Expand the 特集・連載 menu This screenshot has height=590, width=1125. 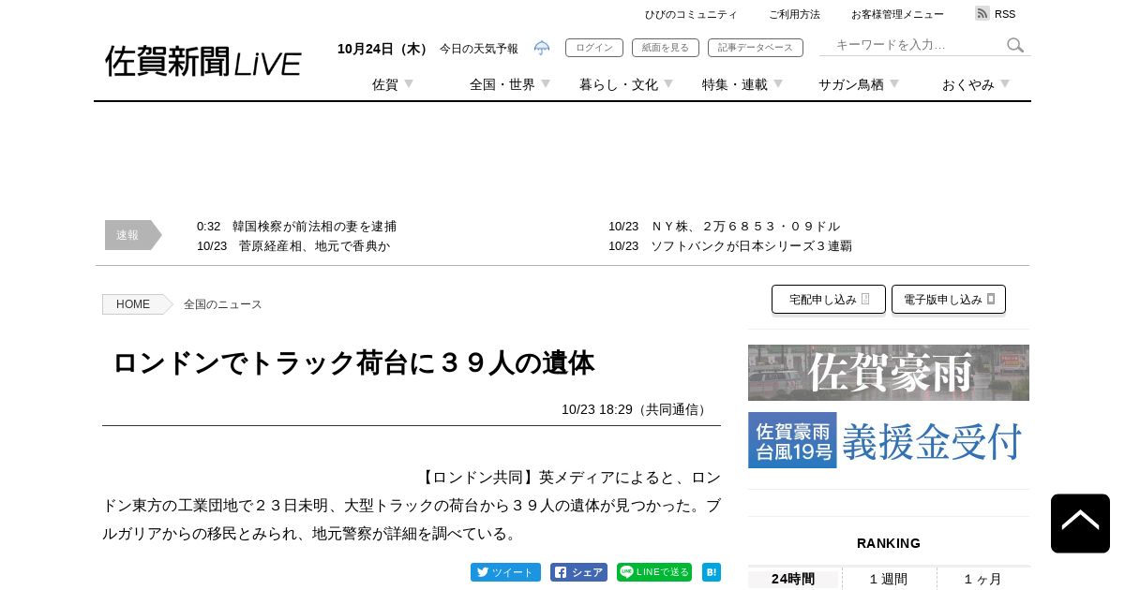[x=742, y=84]
